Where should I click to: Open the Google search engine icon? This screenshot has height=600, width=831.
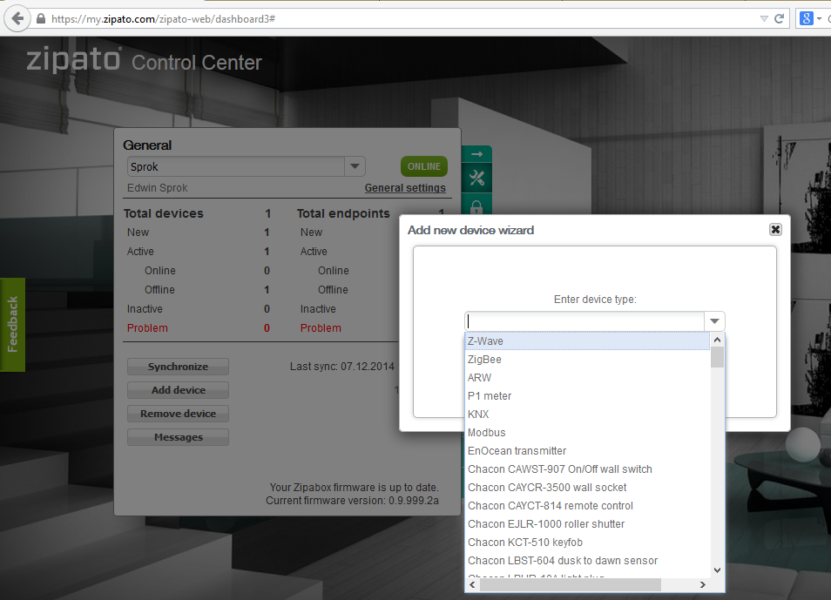coord(806,19)
